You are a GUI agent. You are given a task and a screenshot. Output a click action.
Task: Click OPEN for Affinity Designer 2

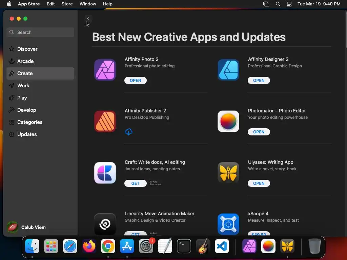[x=259, y=81]
